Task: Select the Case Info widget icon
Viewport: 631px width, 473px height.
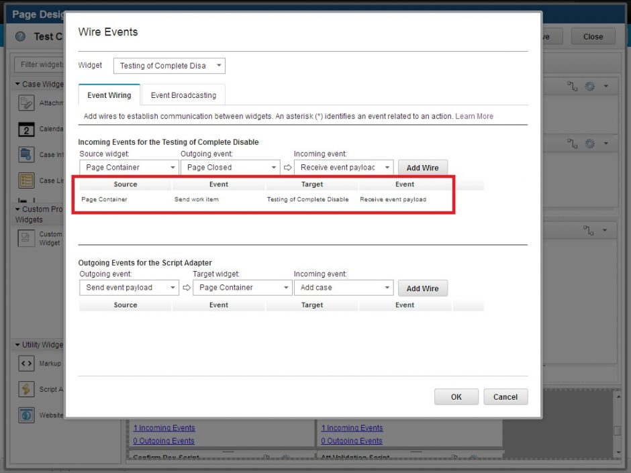Action: 26,154
